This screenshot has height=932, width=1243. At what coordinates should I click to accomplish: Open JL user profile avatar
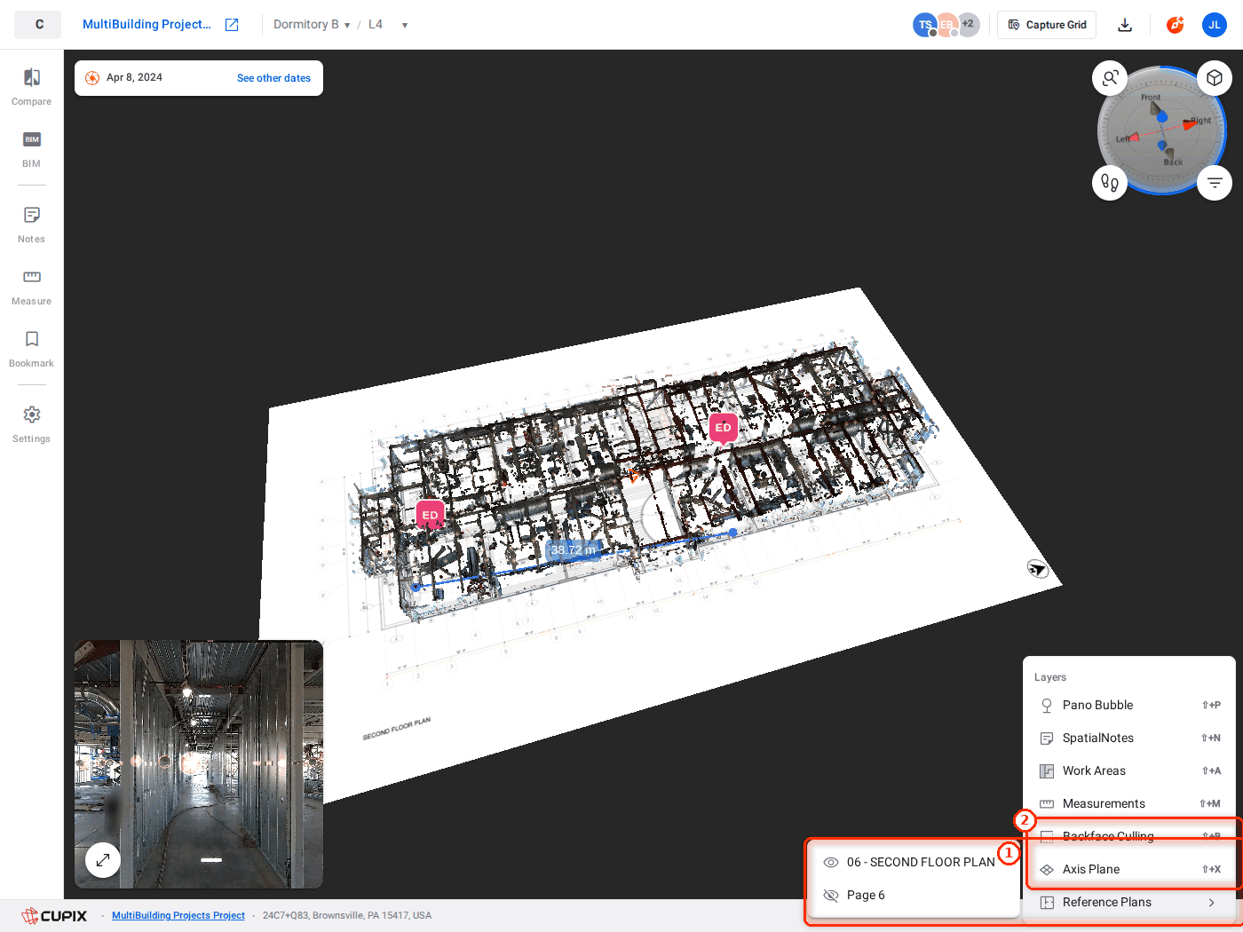point(1215,25)
